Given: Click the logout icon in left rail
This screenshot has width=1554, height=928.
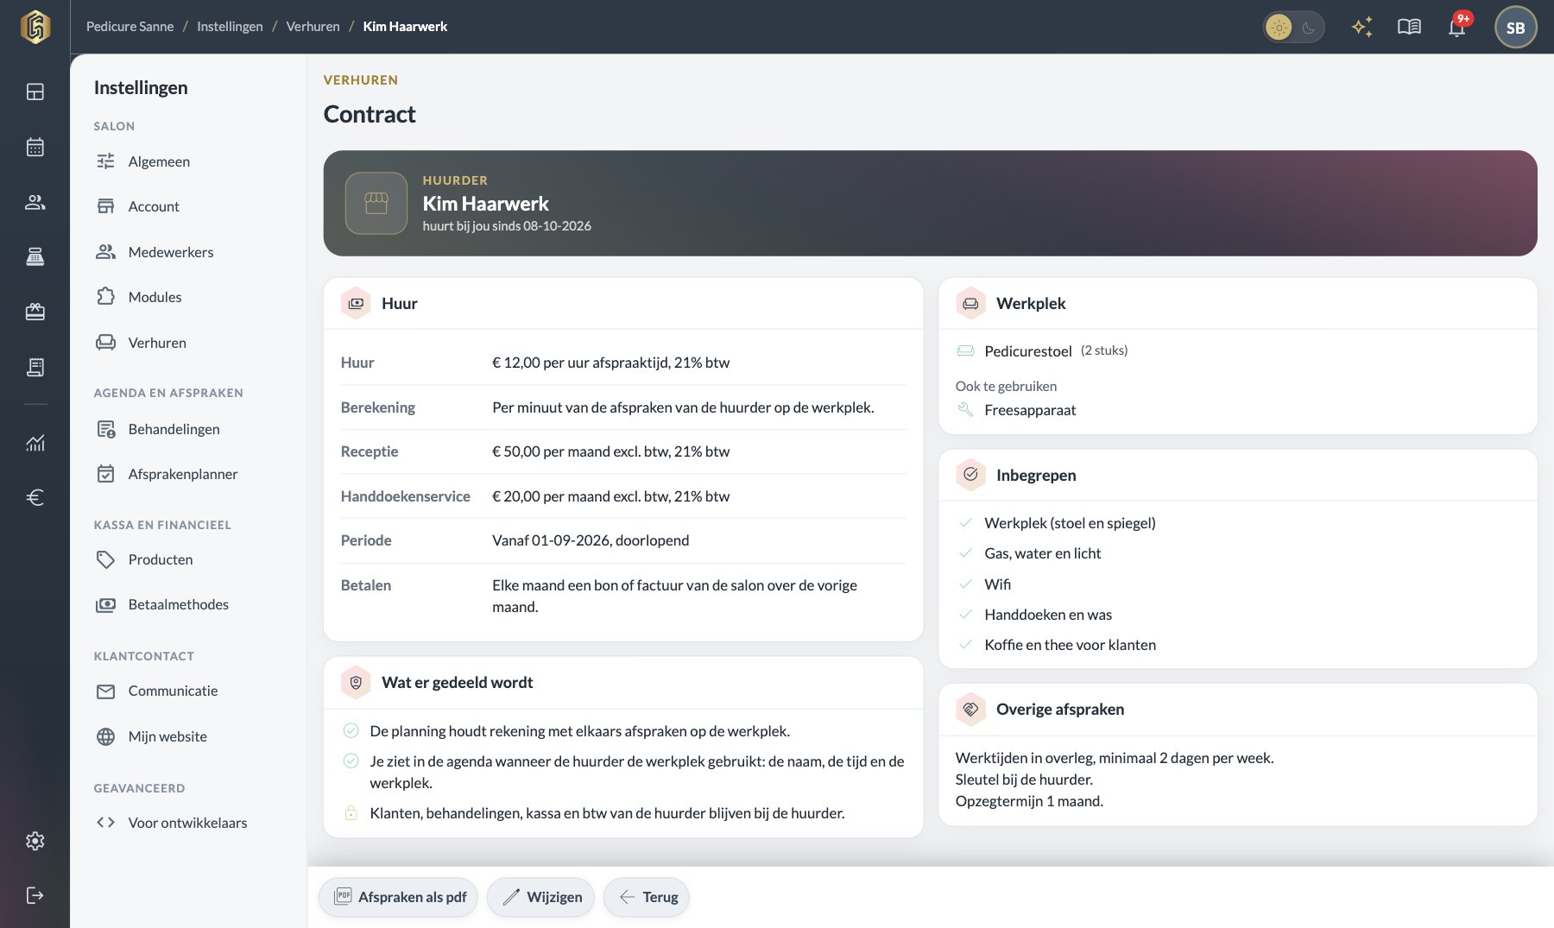Looking at the screenshot, I should tap(35, 895).
